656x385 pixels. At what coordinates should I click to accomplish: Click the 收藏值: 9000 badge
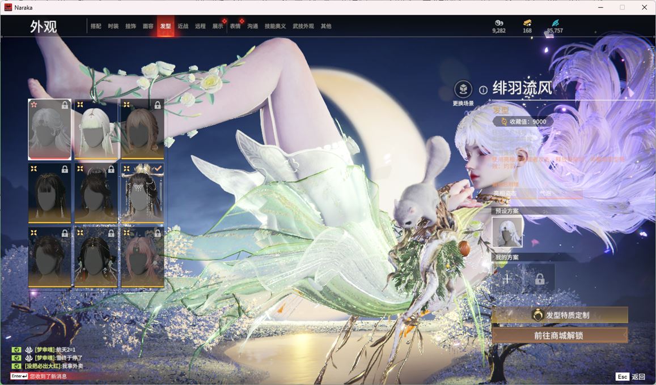[x=523, y=122]
